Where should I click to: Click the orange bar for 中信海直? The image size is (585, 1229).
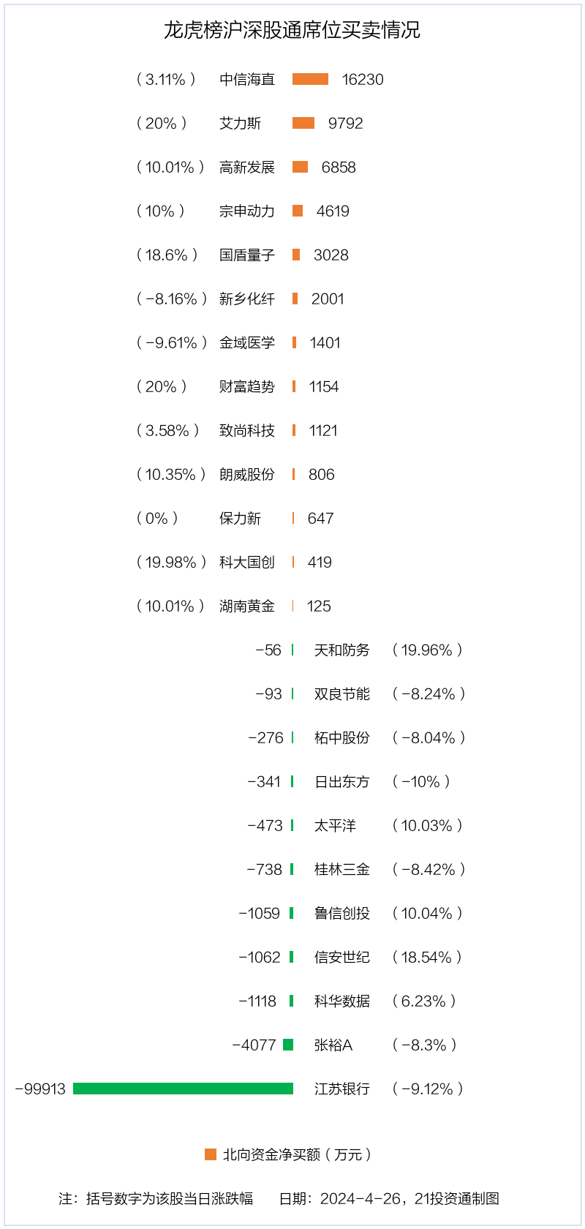coord(310,79)
